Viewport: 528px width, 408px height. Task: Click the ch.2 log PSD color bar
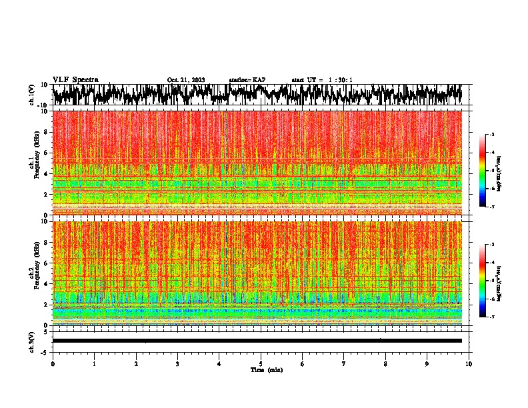(482, 281)
